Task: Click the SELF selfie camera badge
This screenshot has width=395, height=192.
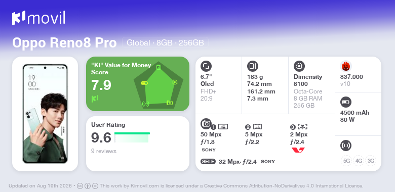Action: click(208, 161)
